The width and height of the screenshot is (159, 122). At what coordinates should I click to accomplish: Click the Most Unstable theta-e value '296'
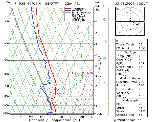click(142, 85)
